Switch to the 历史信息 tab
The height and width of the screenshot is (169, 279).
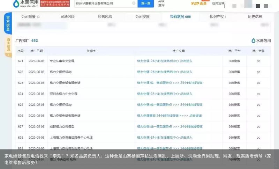coord(255,17)
